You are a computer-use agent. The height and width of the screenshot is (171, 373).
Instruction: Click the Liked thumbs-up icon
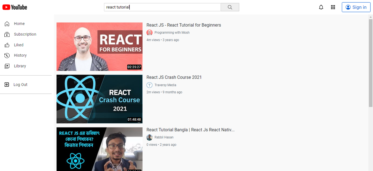coord(7,45)
